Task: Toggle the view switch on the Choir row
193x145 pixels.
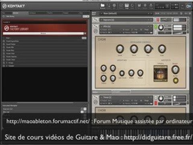Action: (x=84, y=38)
